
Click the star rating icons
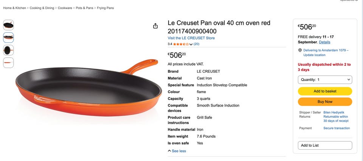[181, 44]
